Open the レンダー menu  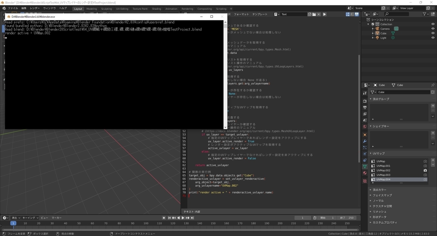pos(35,8)
